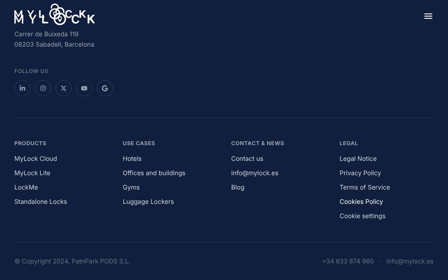Open the hamburger menu icon
The image size is (448, 280).
tap(428, 16)
